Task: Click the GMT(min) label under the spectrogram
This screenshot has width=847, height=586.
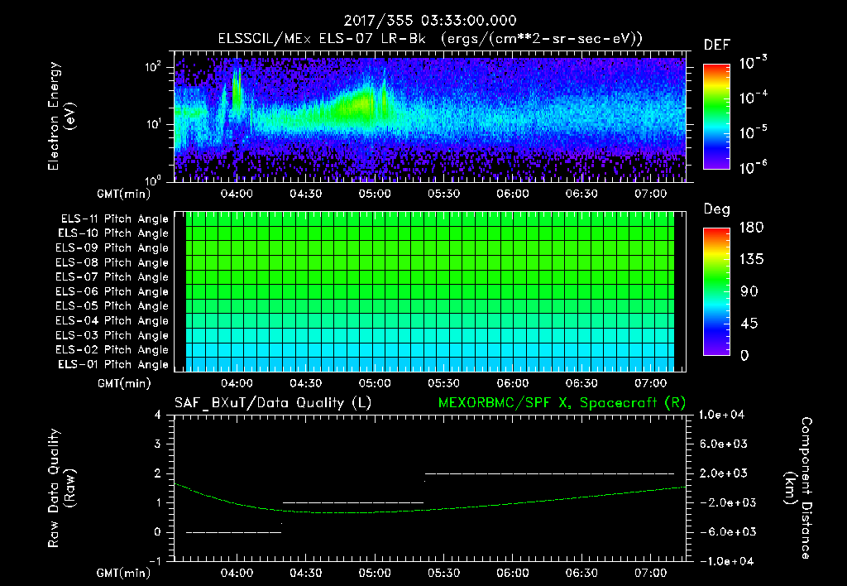Action: (124, 194)
